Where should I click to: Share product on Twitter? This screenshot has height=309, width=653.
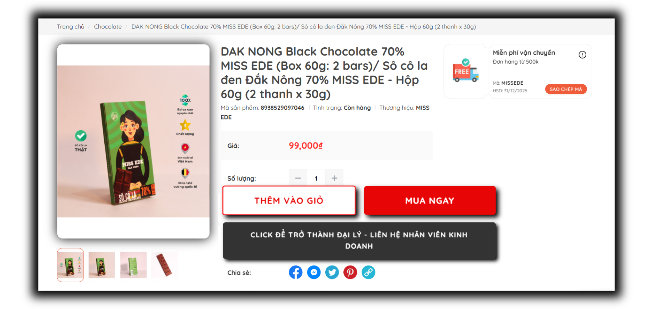332,272
